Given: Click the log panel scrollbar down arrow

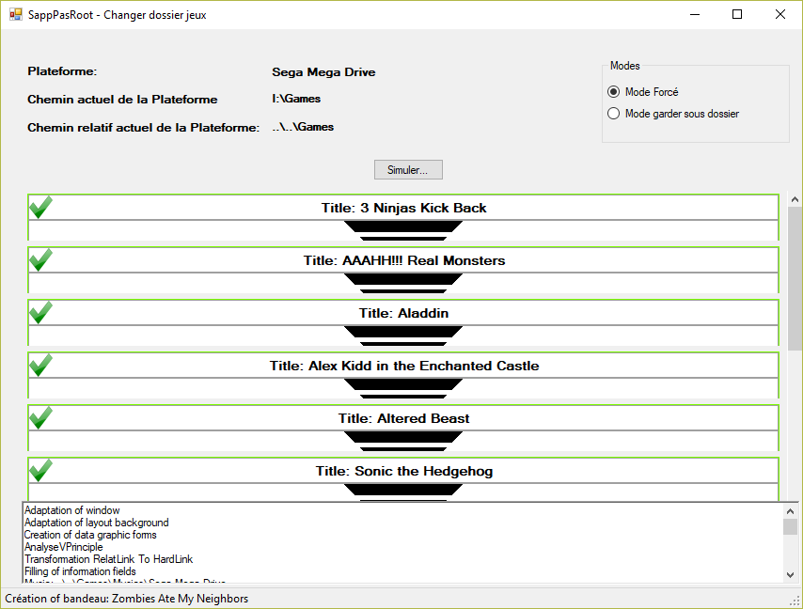Looking at the screenshot, I should pos(791,574).
